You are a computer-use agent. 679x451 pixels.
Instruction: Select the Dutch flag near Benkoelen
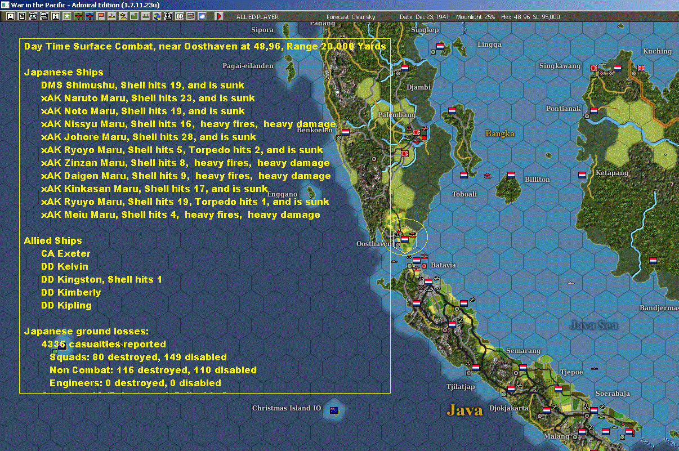point(346,132)
